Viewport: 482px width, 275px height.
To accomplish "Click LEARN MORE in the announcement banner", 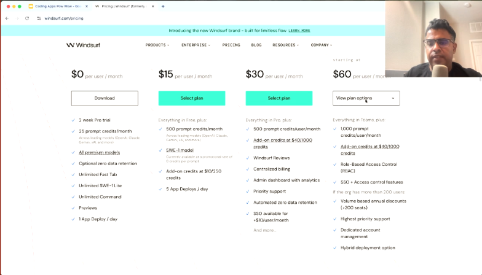I will pyautogui.click(x=299, y=31).
